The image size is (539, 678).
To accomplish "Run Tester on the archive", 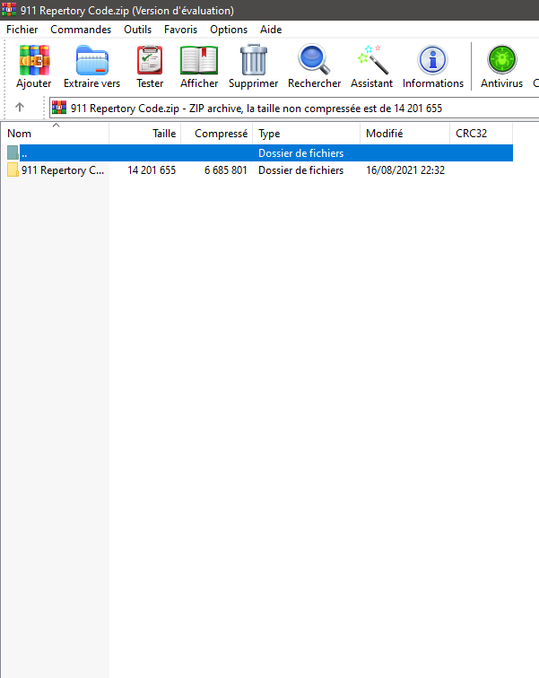I will coord(150,61).
